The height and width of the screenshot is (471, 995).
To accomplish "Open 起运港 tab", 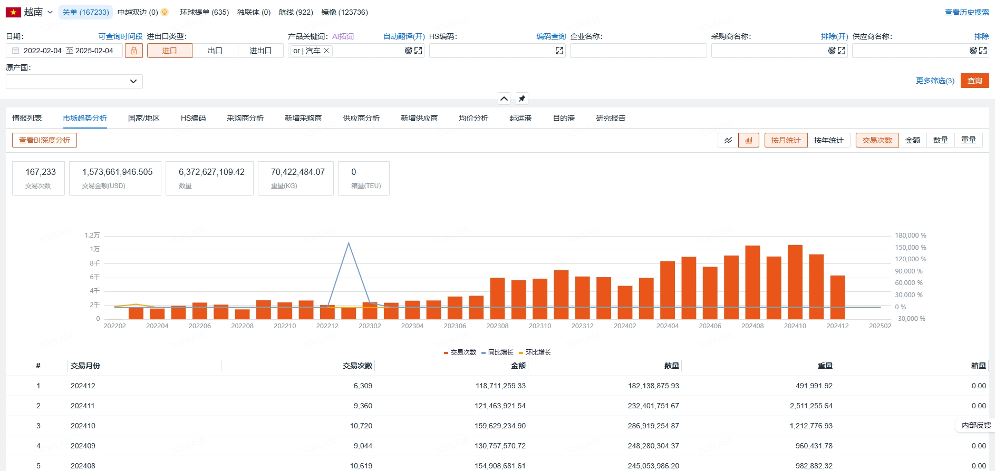I will [x=520, y=118].
